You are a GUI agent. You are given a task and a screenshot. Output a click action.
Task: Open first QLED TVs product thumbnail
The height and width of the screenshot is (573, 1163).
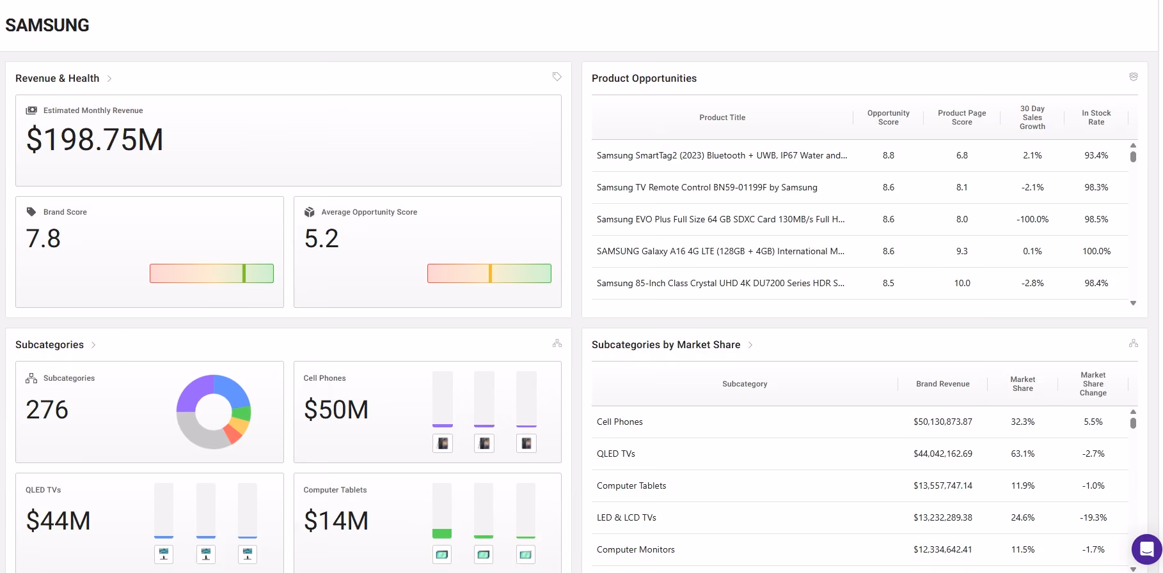[164, 554]
